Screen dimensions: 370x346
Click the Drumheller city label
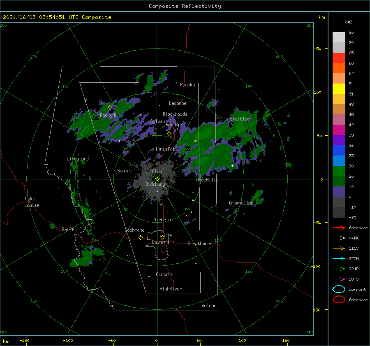click(241, 203)
